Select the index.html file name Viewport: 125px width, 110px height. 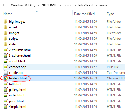tap(17, 95)
